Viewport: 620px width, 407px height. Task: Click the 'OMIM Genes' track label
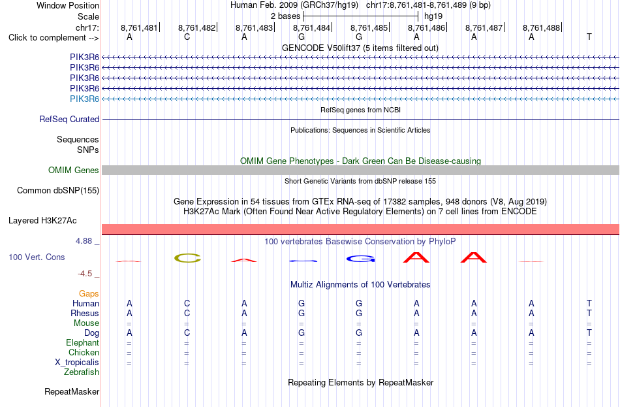[74, 171]
